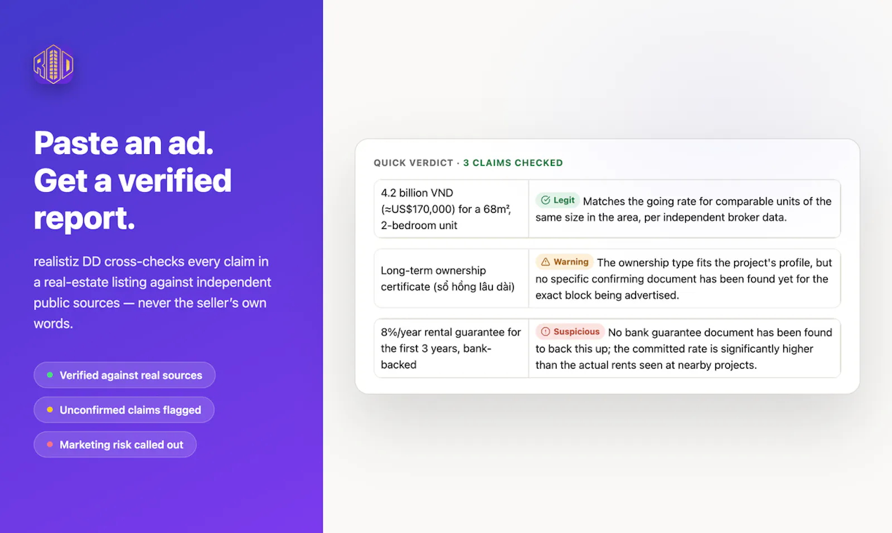This screenshot has width=892, height=533.
Task: Click the Long-term ownership certificate claim cell
Action: (x=452, y=278)
